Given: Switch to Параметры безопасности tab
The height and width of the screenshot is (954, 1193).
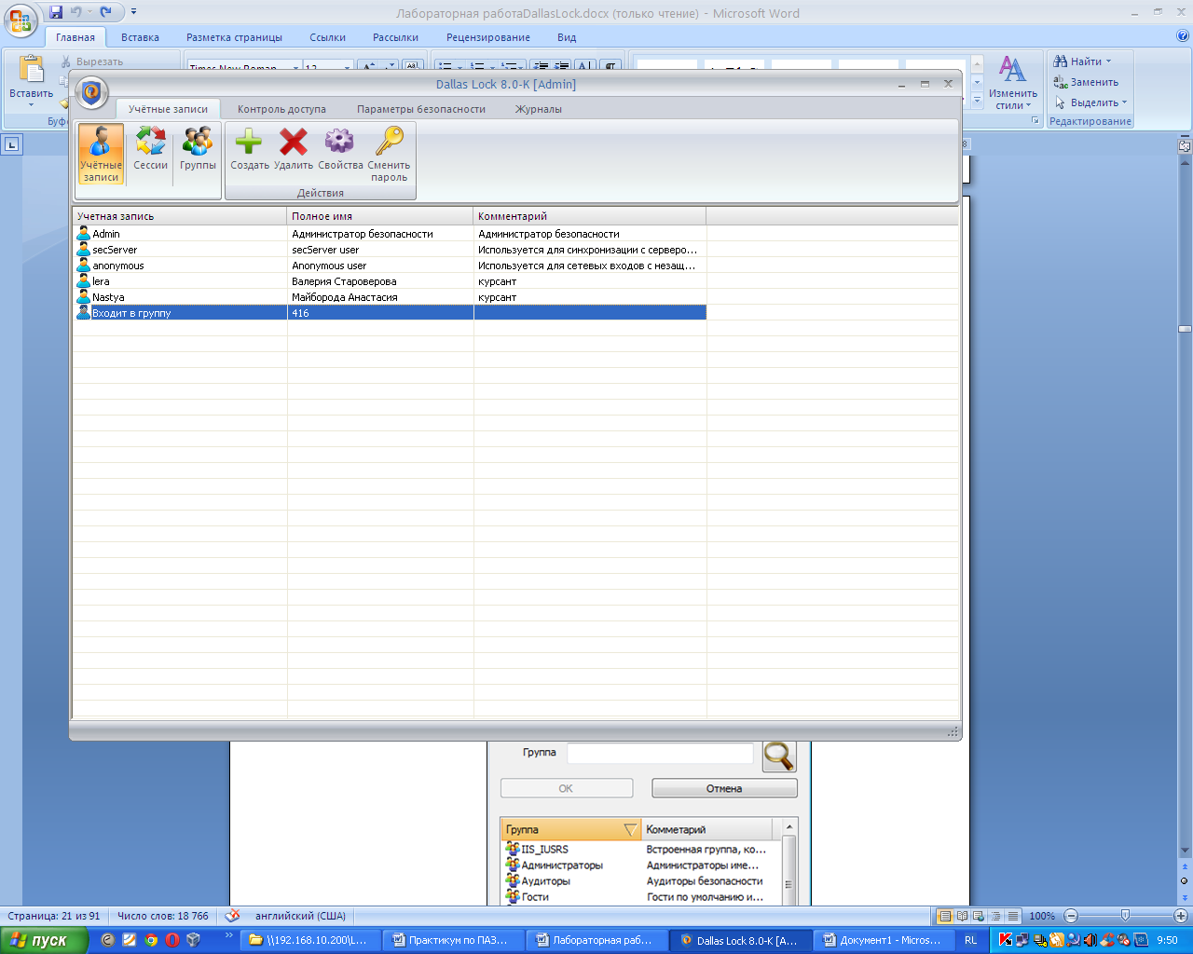Looking at the screenshot, I should [x=421, y=109].
